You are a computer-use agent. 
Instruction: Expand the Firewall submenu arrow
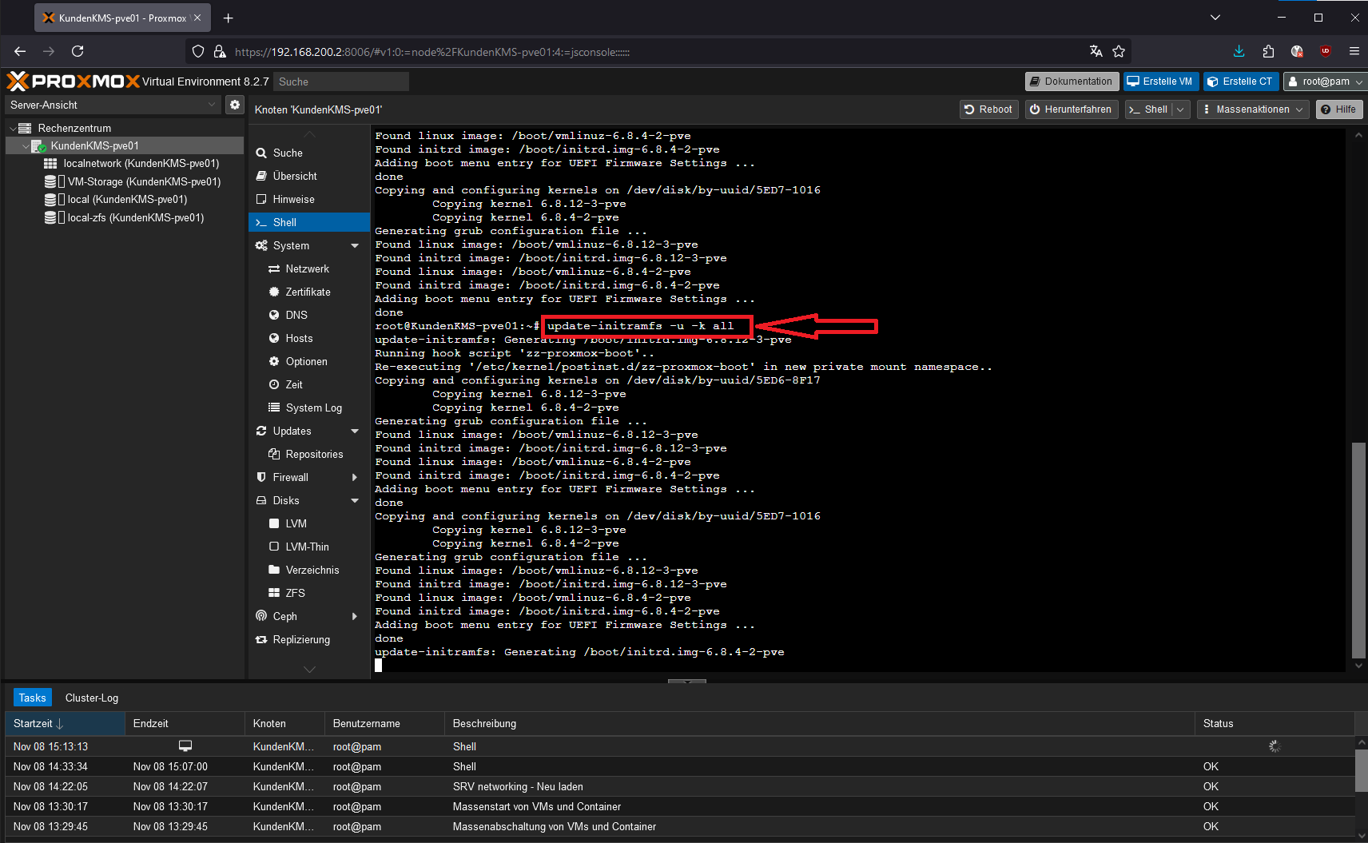(355, 478)
